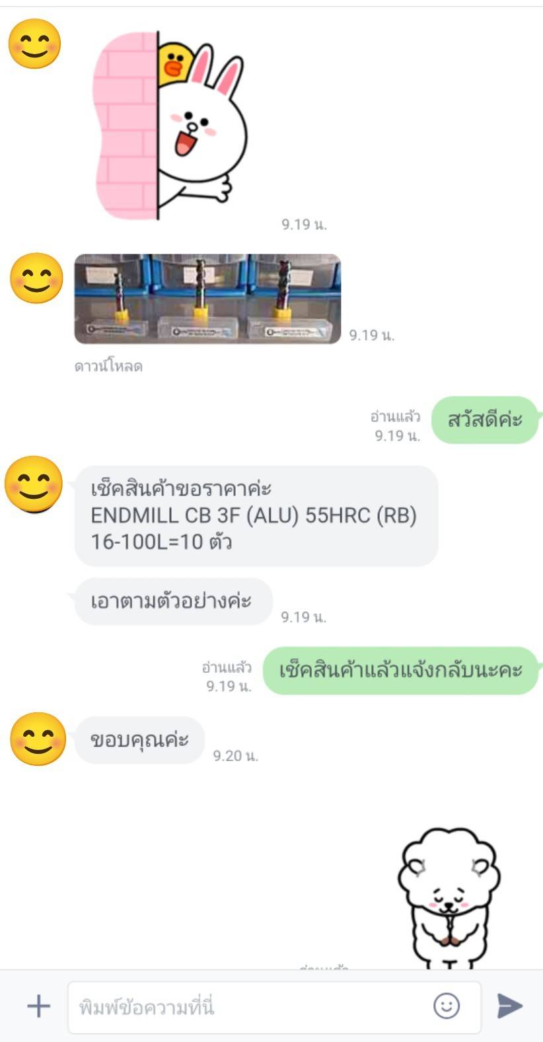This screenshot has width=543, height=1042.
Task: Open the endmill product photo
Action: pyautogui.click(x=207, y=299)
